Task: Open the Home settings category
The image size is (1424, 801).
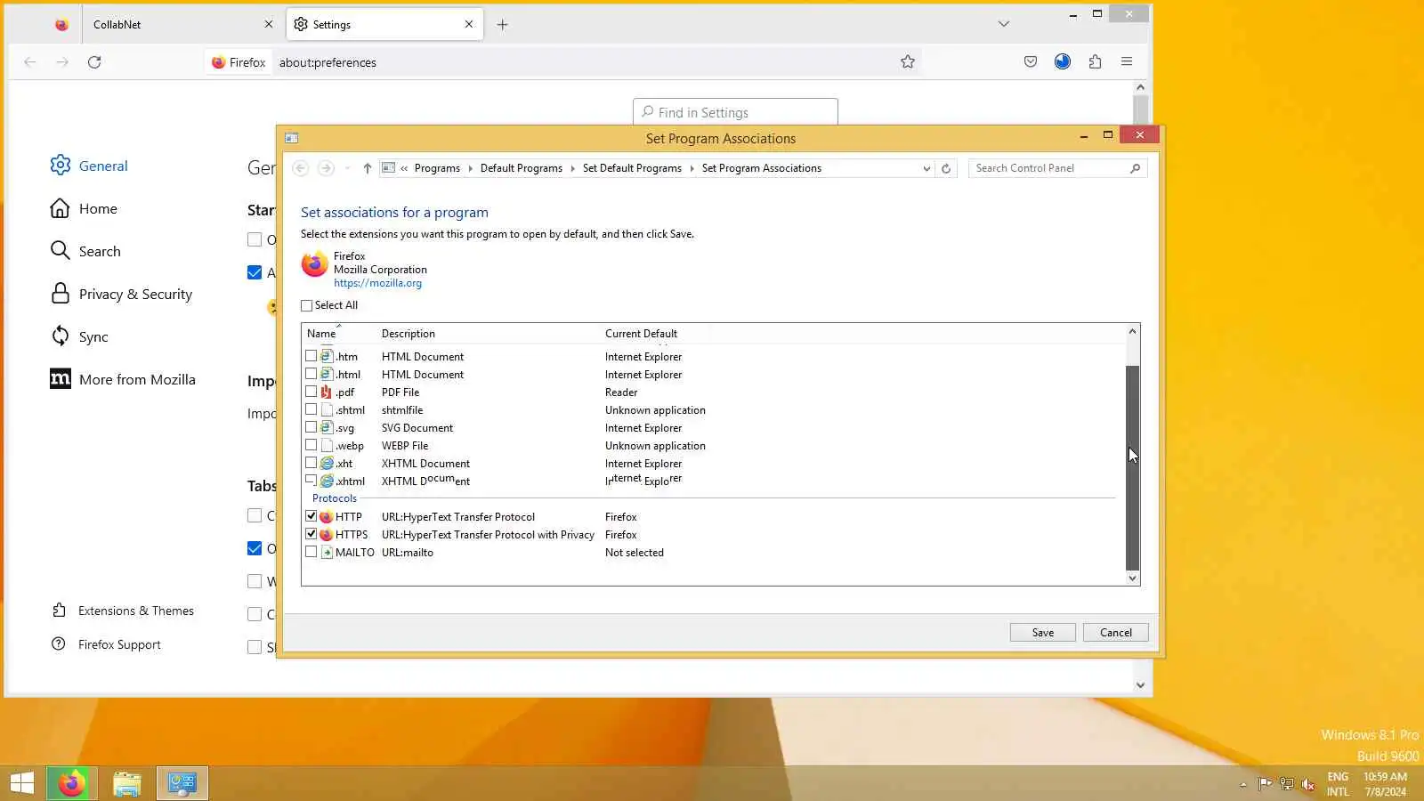Action: coord(84,208)
